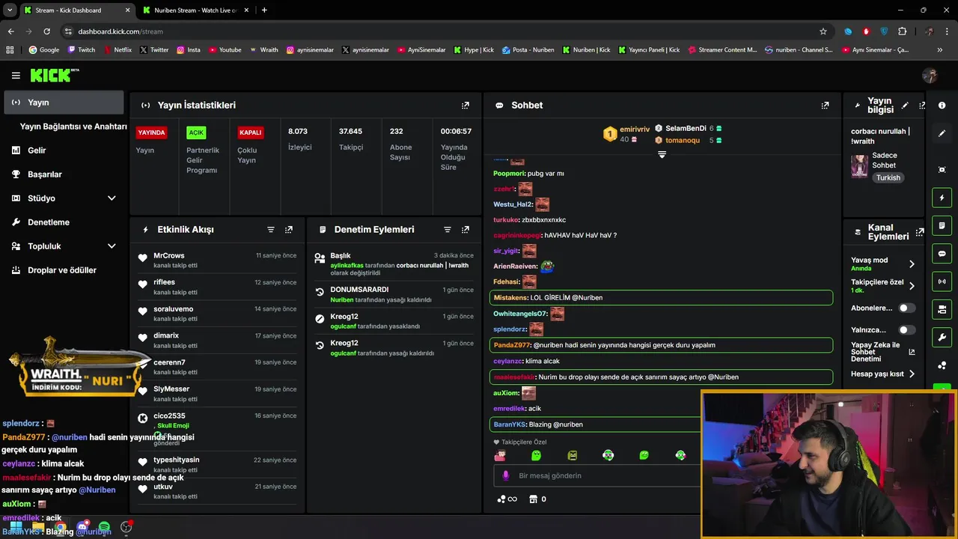Toggle the chat bubble widget in right sidebar

(942, 254)
